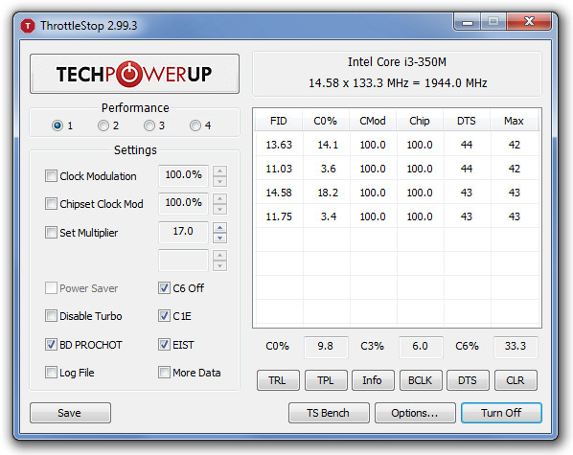
Task: Click the C3% field showing 6.0
Action: click(421, 347)
